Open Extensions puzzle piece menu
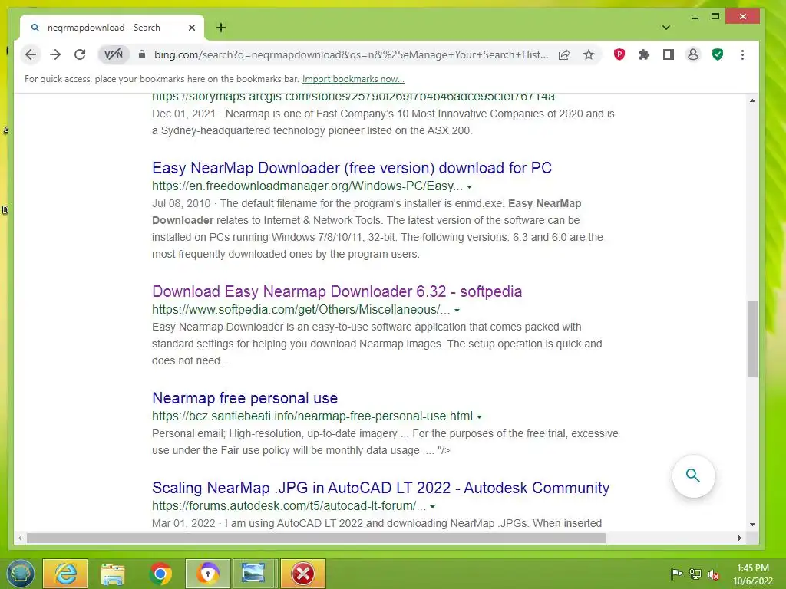This screenshot has width=786, height=589. click(644, 54)
